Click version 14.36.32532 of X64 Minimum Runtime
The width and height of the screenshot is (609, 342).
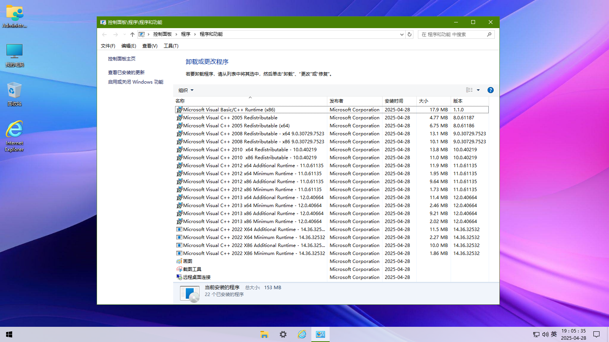[x=466, y=237]
